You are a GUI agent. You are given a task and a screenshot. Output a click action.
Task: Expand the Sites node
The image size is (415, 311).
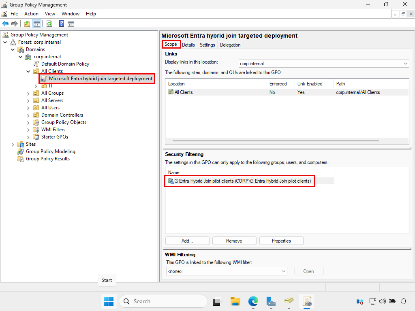tap(13, 145)
